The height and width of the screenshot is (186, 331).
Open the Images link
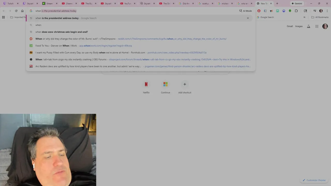(299, 26)
